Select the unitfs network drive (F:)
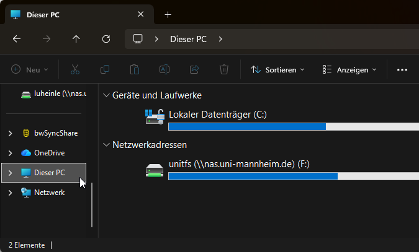This screenshot has width=419, height=252. [238, 164]
